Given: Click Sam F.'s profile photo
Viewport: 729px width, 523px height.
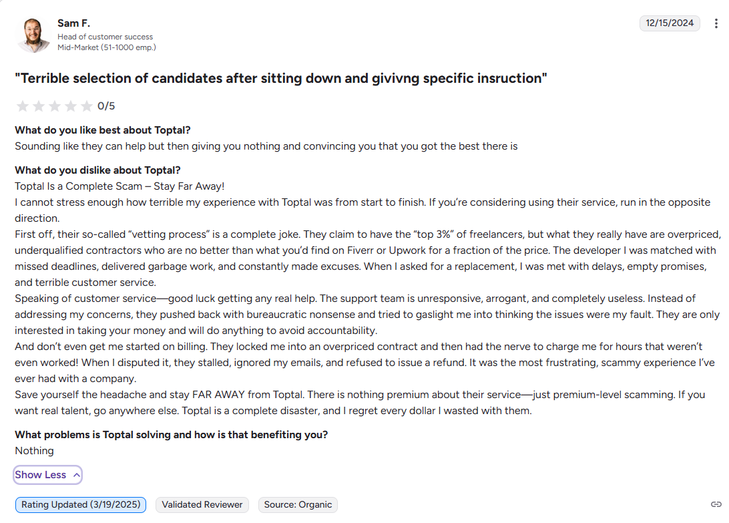Looking at the screenshot, I should pos(33,34).
